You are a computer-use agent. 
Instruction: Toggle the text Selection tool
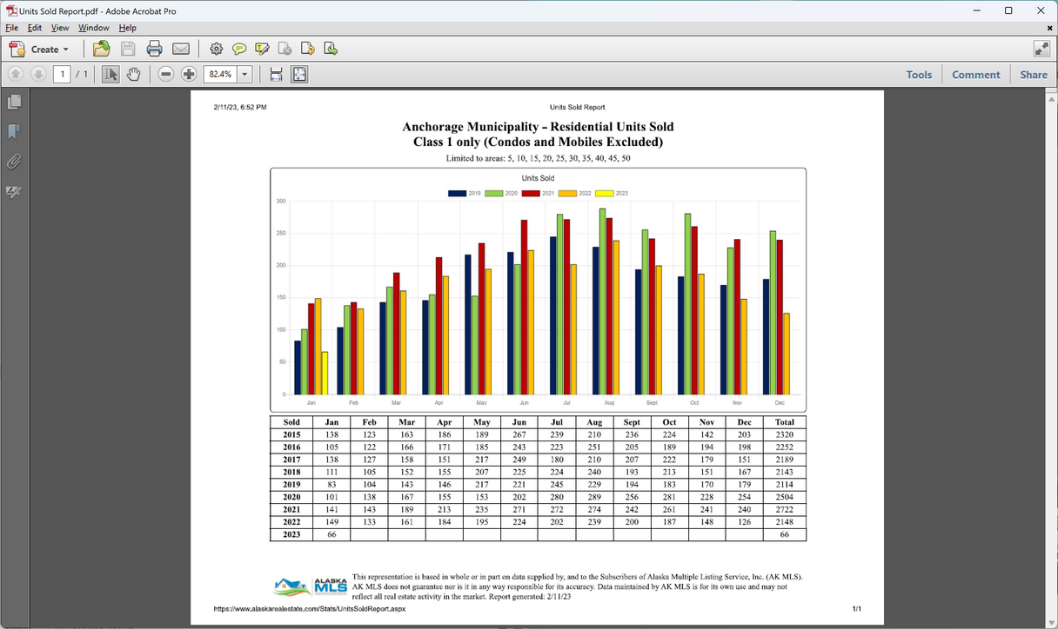point(110,75)
